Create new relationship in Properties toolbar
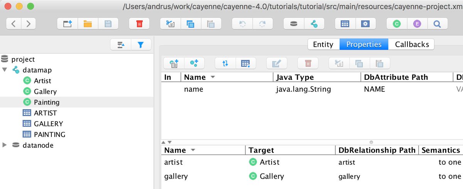This screenshot has width=463, height=189. point(194,63)
